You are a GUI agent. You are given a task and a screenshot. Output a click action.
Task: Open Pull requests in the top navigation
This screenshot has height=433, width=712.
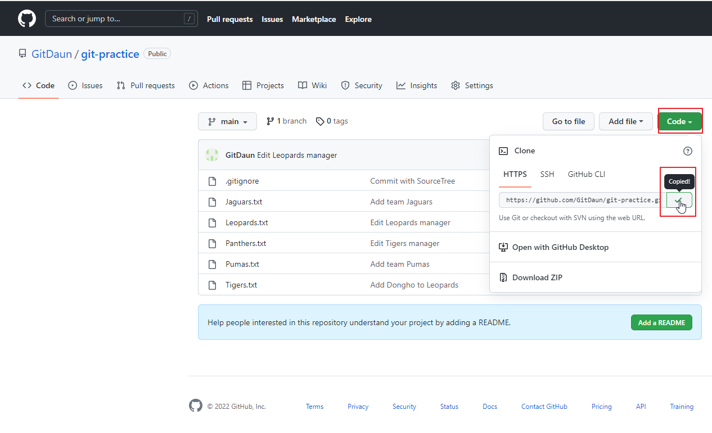click(229, 19)
